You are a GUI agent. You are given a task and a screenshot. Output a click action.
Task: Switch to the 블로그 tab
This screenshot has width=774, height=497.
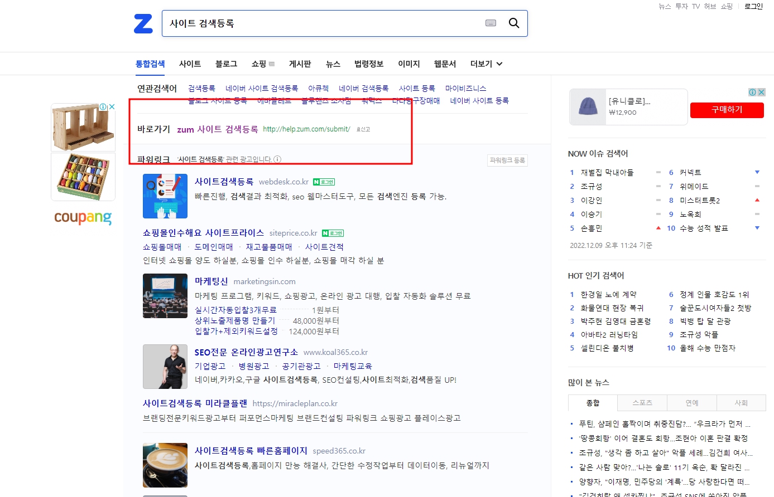tap(226, 64)
